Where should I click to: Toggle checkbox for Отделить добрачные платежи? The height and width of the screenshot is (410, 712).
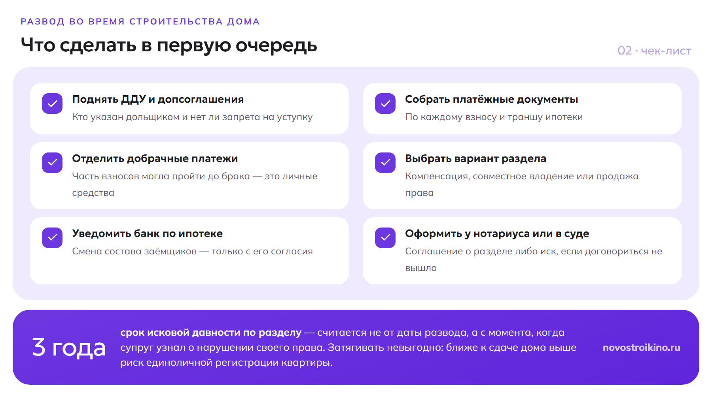(x=52, y=163)
